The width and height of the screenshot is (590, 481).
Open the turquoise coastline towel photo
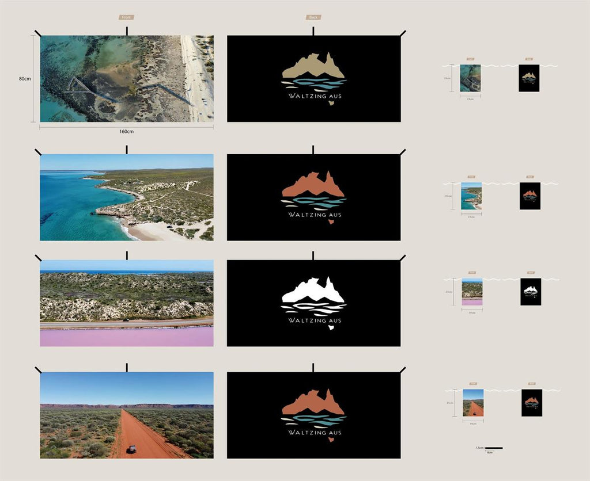pos(127,197)
